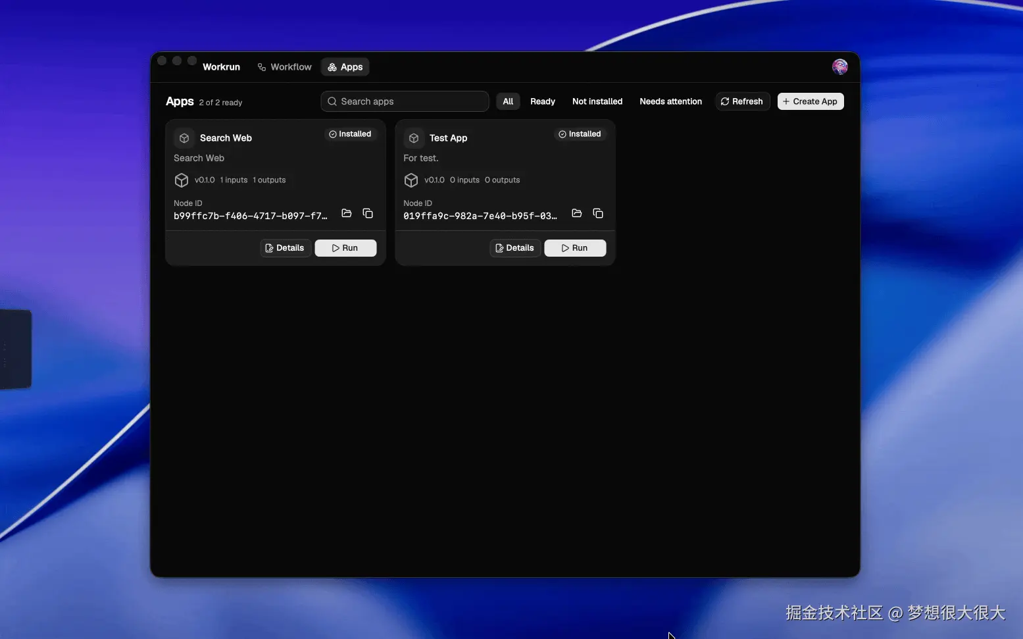Click the Apps page heading
The image size is (1023, 639).
(180, 101)
